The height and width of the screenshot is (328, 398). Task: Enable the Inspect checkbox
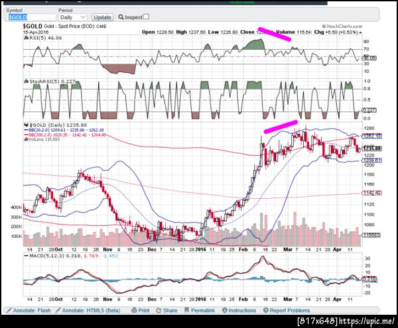[x=146, y=17]
